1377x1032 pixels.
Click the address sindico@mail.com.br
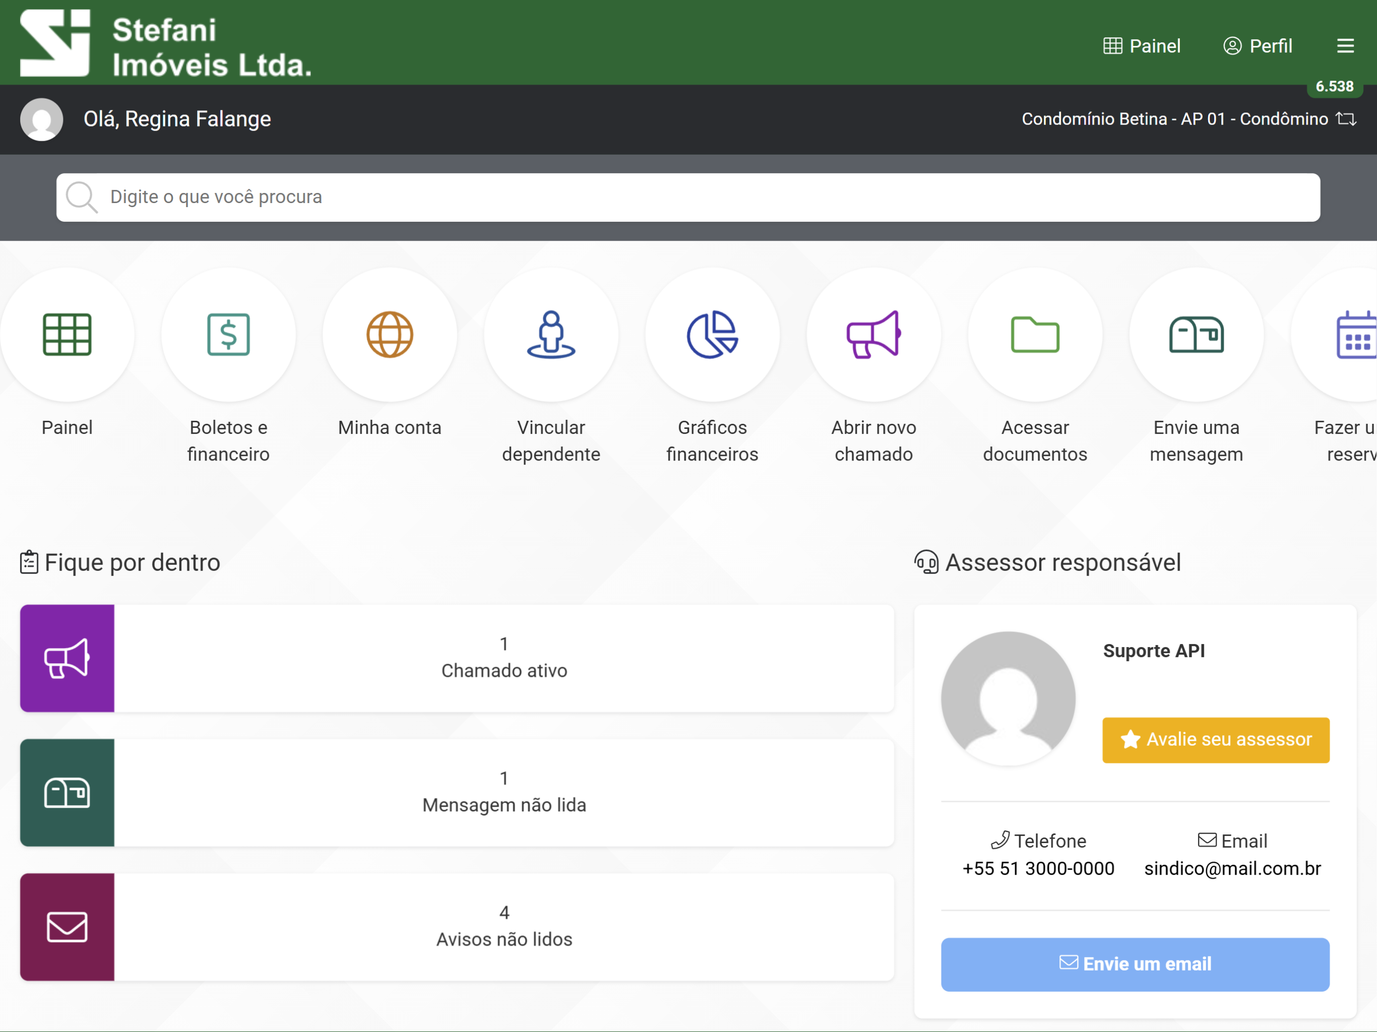1232,868
